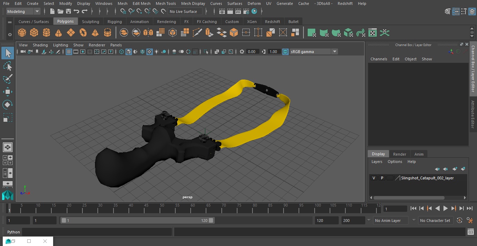Select the polygon sphere shelf icon
The image size is (477, 246).
pyautogui.click(x=22, y=33)
